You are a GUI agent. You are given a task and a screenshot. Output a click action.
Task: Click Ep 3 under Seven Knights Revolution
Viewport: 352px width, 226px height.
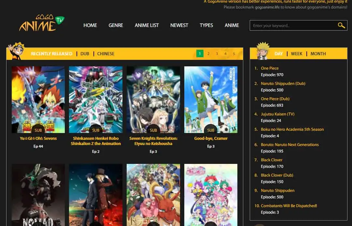pos(153,152)
